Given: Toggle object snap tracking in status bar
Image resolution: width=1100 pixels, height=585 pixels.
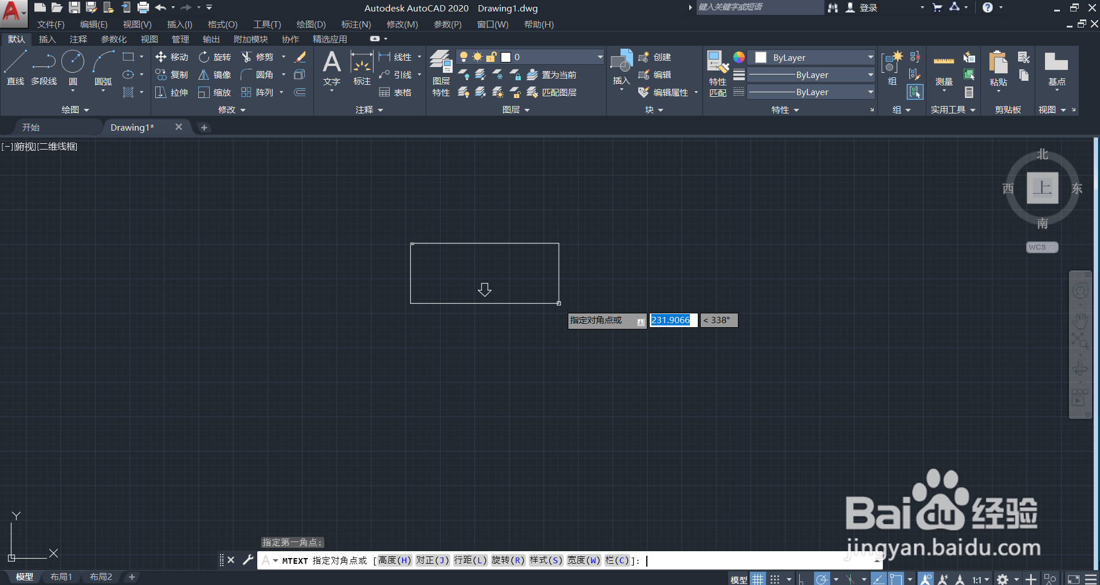Looking at the screenshot, I should pyautogui.click(x=878, y=579).
